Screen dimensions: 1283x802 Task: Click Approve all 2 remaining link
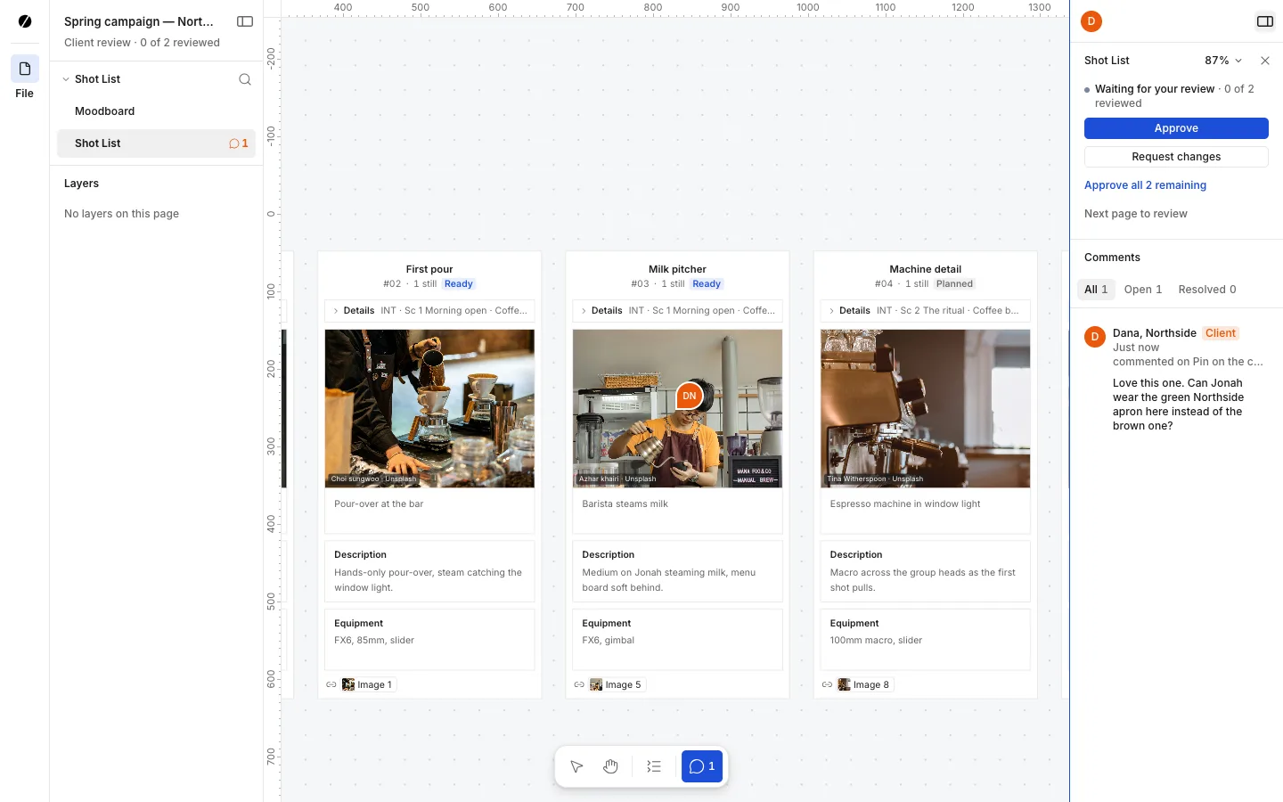[x=1145, y=185]
